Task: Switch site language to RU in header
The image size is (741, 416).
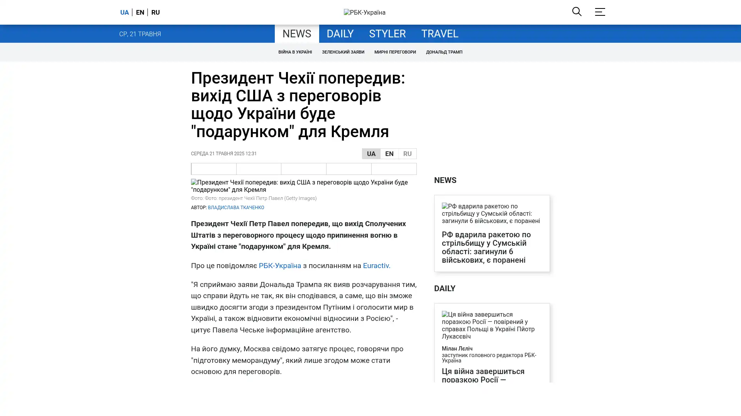Action: [x=156, y=12]
